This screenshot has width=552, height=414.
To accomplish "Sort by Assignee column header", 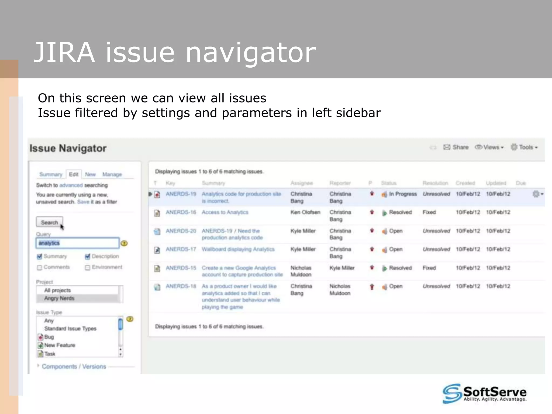I will tap(302, 183).
